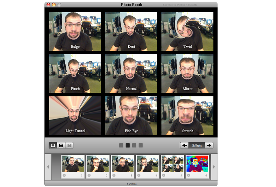This screenshot has width=276, height=187.
Task: Delete photo 1 using its X icon
Action: [x=64, y=175]
